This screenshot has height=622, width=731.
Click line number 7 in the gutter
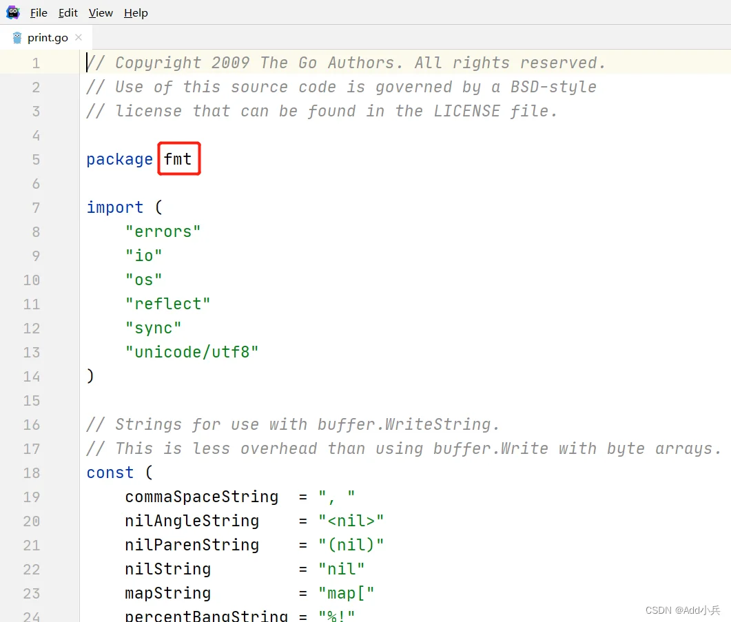point(36,208)
